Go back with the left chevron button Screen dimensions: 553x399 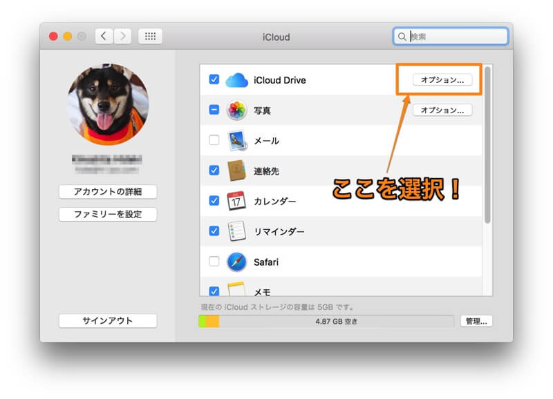[x=104, y=37]
